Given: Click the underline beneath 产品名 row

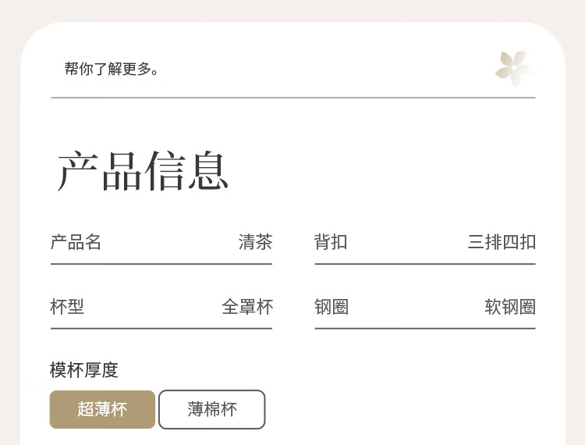Looking at the screenshot, I should [161, 264].
